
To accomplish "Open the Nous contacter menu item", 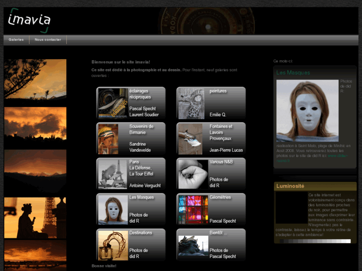I will [48, 40].
